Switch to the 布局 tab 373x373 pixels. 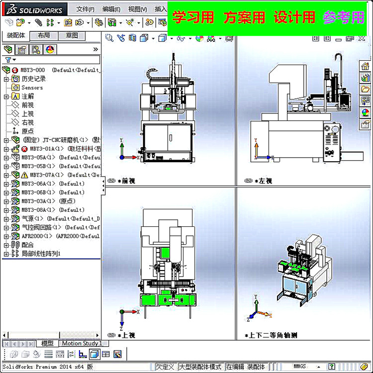[44, 36]
